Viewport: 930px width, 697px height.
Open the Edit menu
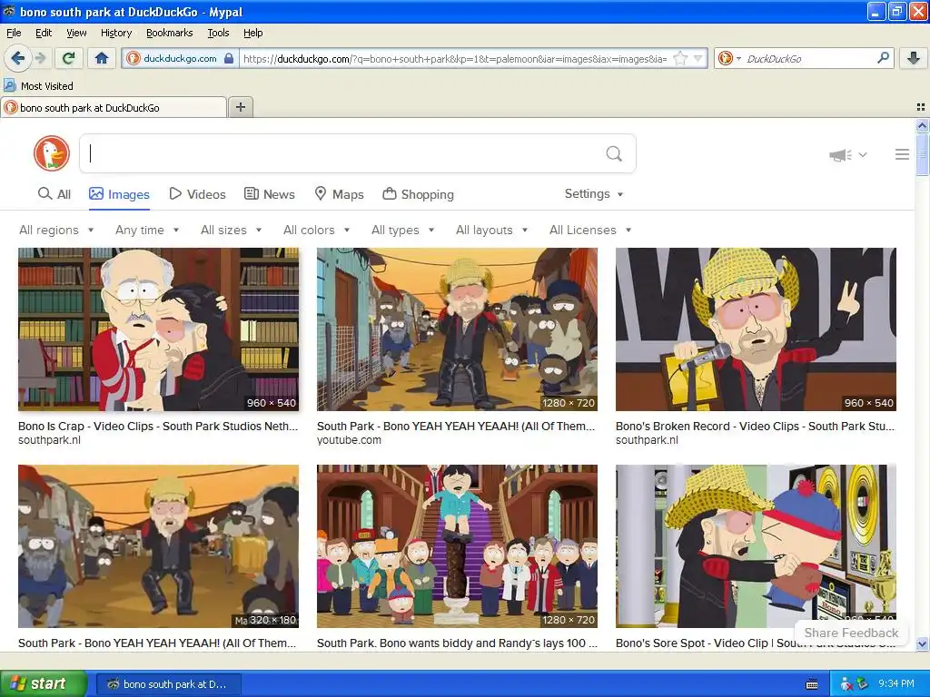pyautogui.click(x=44, y=33)
